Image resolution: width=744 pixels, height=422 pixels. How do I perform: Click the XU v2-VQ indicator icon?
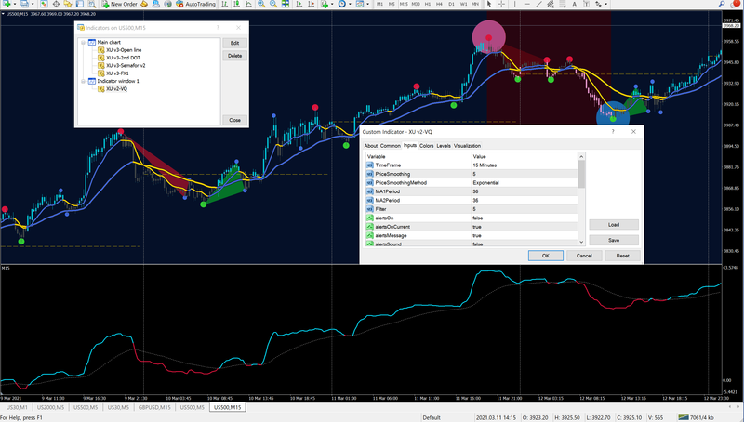coord(101,89)
